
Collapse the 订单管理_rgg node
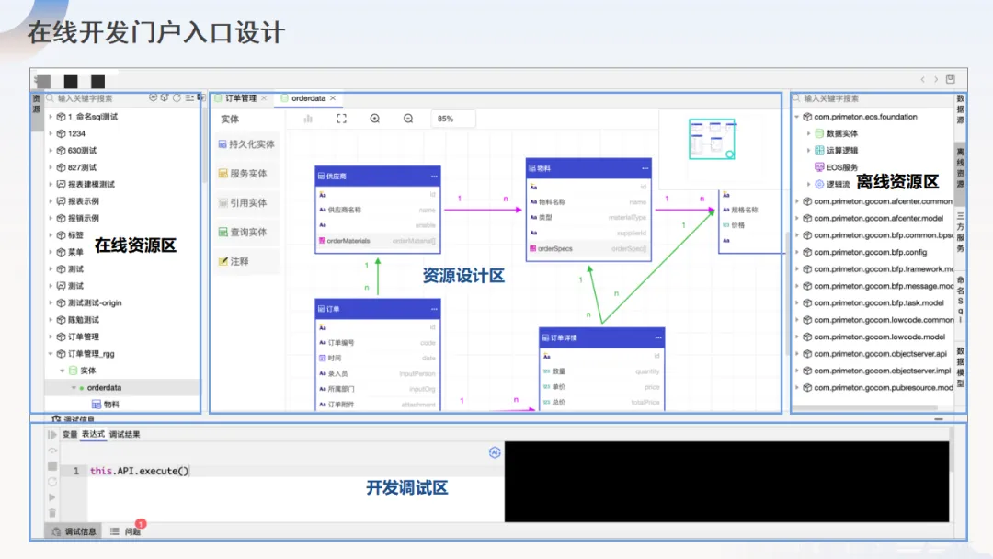[x=51, y=354]
